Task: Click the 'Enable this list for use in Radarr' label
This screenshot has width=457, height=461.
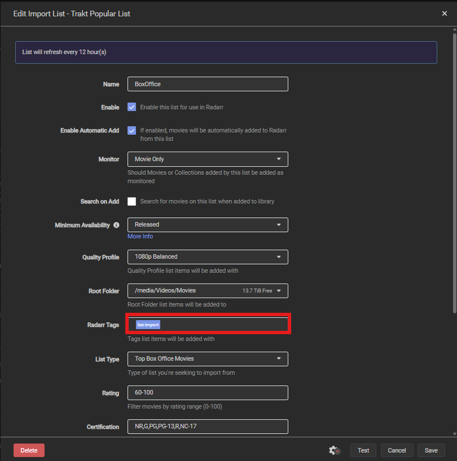Action: pos(182,107)
